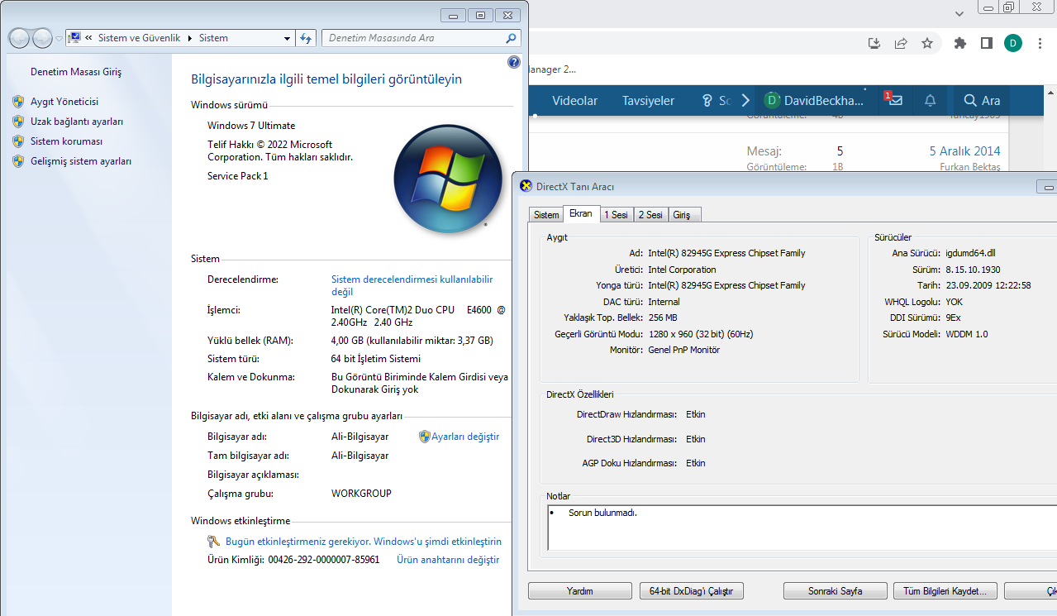Click 5 Aralık 2014 date link
Image resolution: width=1057 pixels, height=616 pixels.
click(964, 151)
